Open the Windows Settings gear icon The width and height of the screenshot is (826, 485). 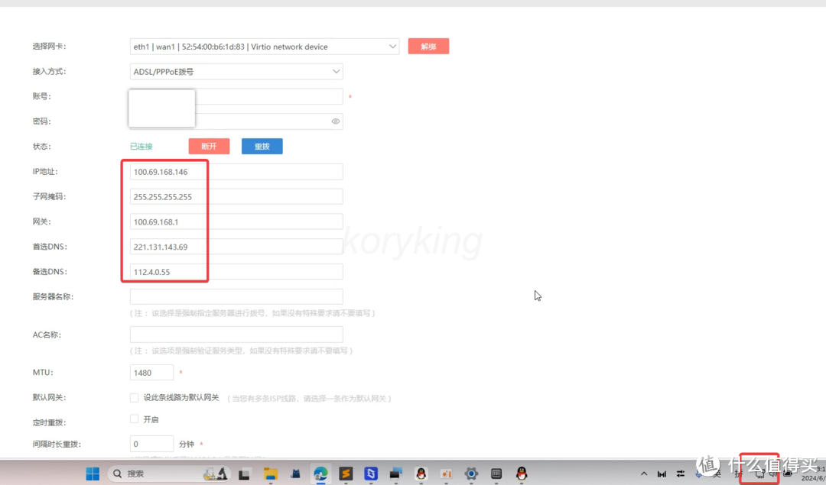pos(471,474)
